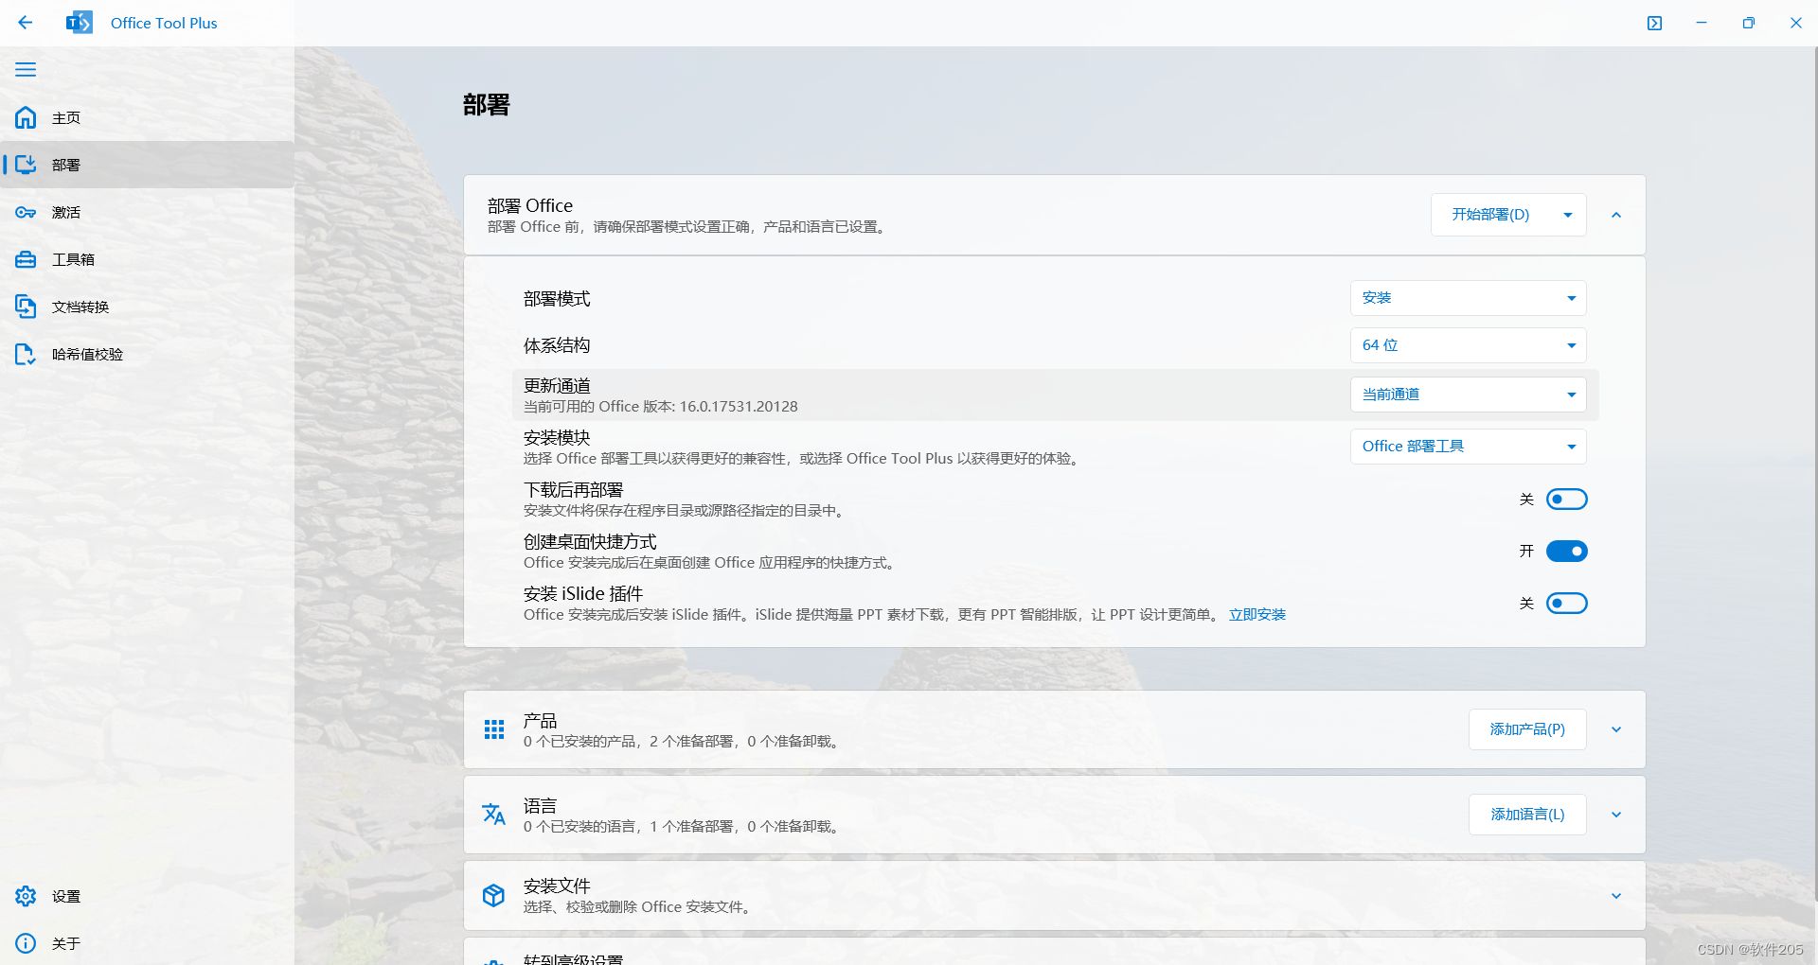Turn off 创建桌面快捷方式 switch
Screen dimensions: 1818x965
tap(1567, 551)
